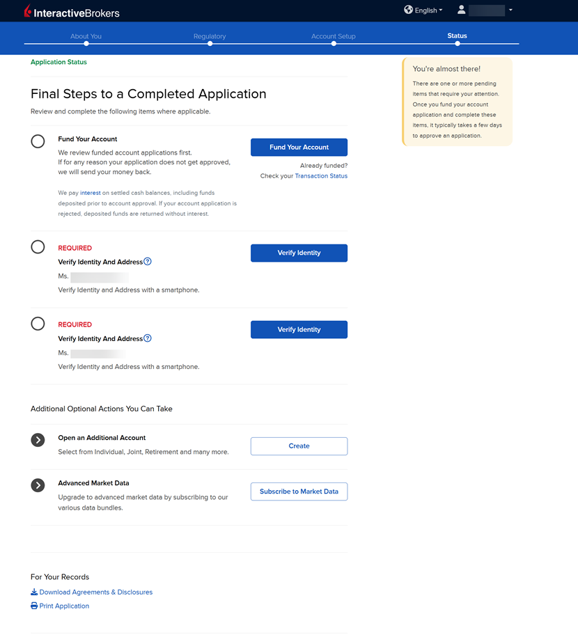The height and width of the screenshot is (637, 578).
Task: Click help icon beside first Verify Identity And Address
Action: (148, 262)
